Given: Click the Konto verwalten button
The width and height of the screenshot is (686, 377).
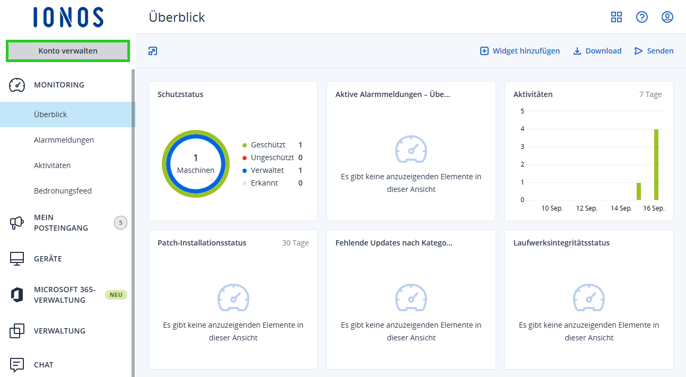Looking at the screenshot, I should [67, 50].
